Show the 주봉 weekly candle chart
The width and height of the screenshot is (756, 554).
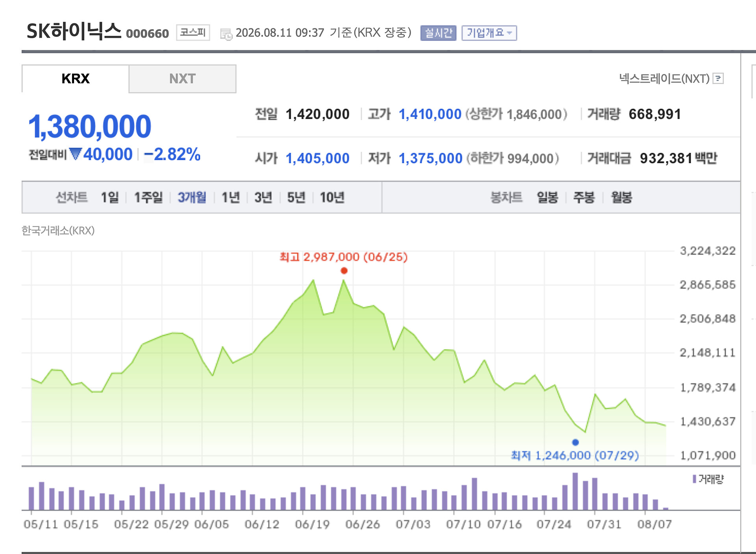tap(584, 197)
